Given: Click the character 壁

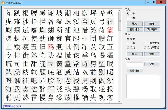Looking at the screenshot, I should [x=110, y=13].
